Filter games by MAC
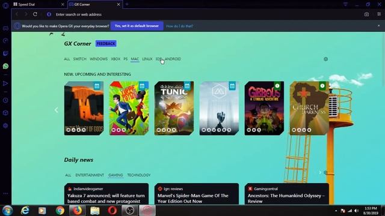The image size is (385, 216). (x=135, y=59)
